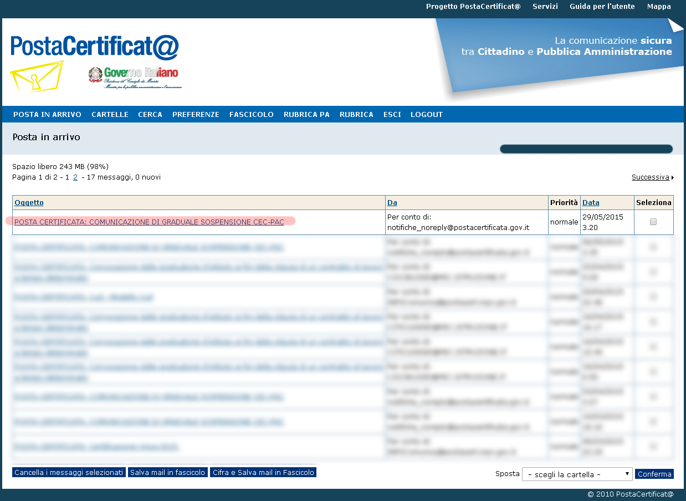The image size is (686, 501).
Task: Click the Priorità column header
Action: point(564,203)
